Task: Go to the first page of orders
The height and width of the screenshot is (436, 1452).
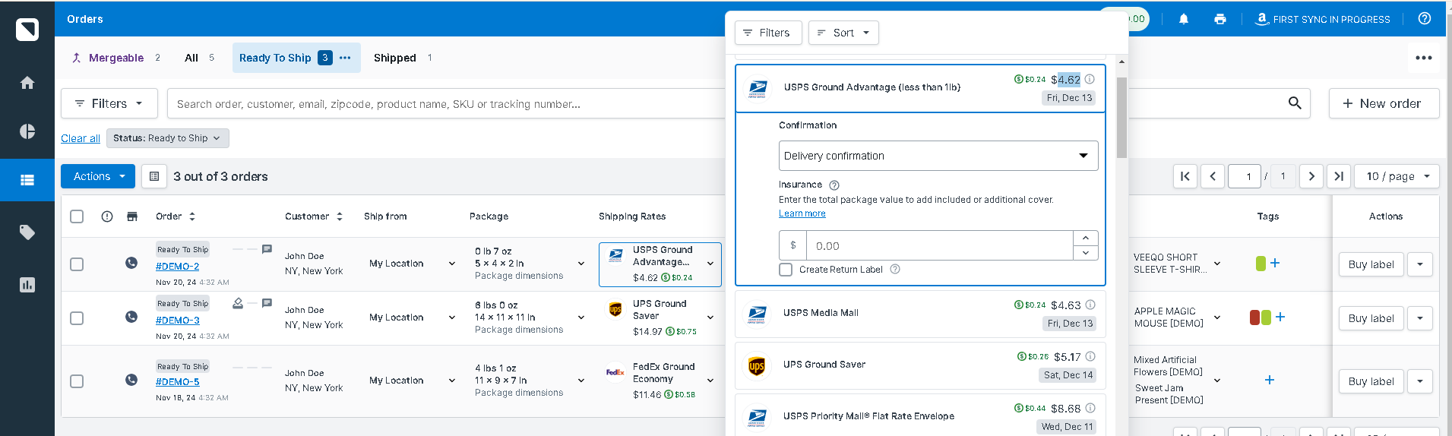Action: tap(1185, 176)
